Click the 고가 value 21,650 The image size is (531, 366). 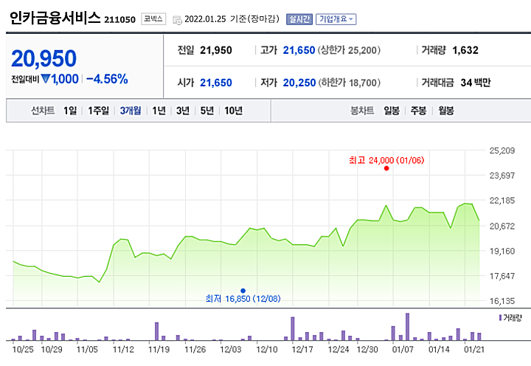tap(299, 50)
